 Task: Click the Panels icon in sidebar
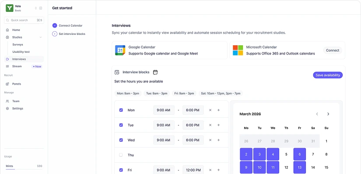7,84
